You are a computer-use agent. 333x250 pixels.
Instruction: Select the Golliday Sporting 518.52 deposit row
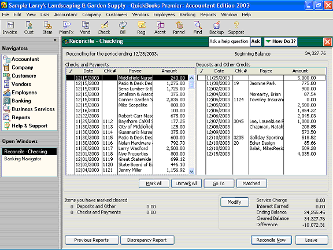coord(262,138)
